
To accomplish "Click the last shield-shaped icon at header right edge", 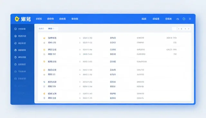I will (x=190, y=19).
